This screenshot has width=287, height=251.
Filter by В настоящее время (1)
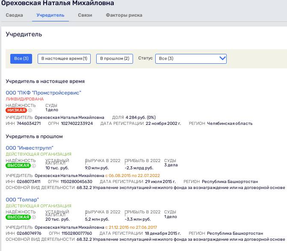pyautogui.click(x=64, y=59)
